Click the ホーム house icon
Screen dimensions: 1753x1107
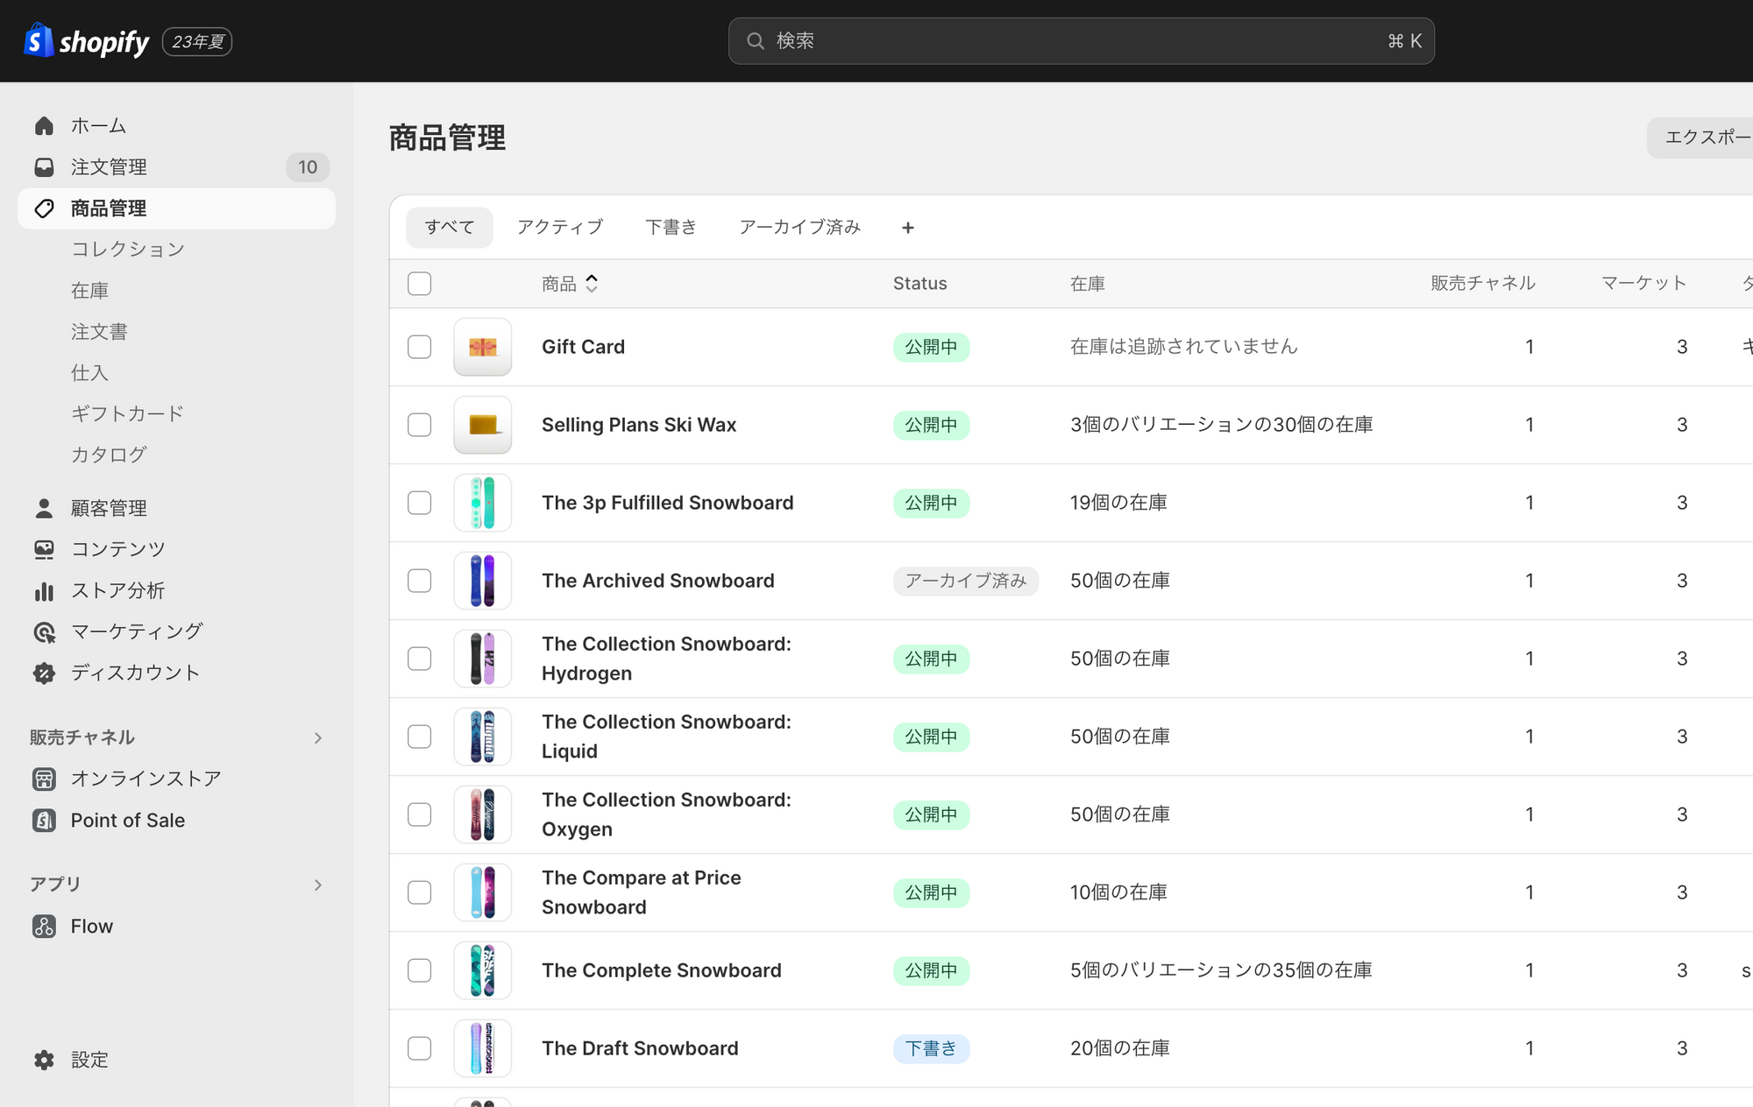coord(44,126)
